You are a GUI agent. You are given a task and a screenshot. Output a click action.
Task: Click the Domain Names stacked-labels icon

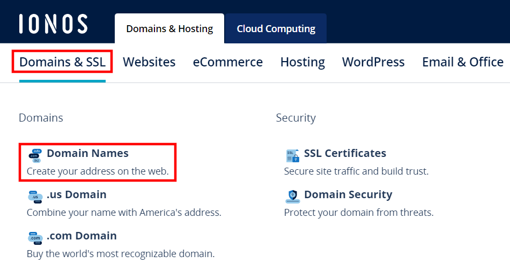(35, 155)
